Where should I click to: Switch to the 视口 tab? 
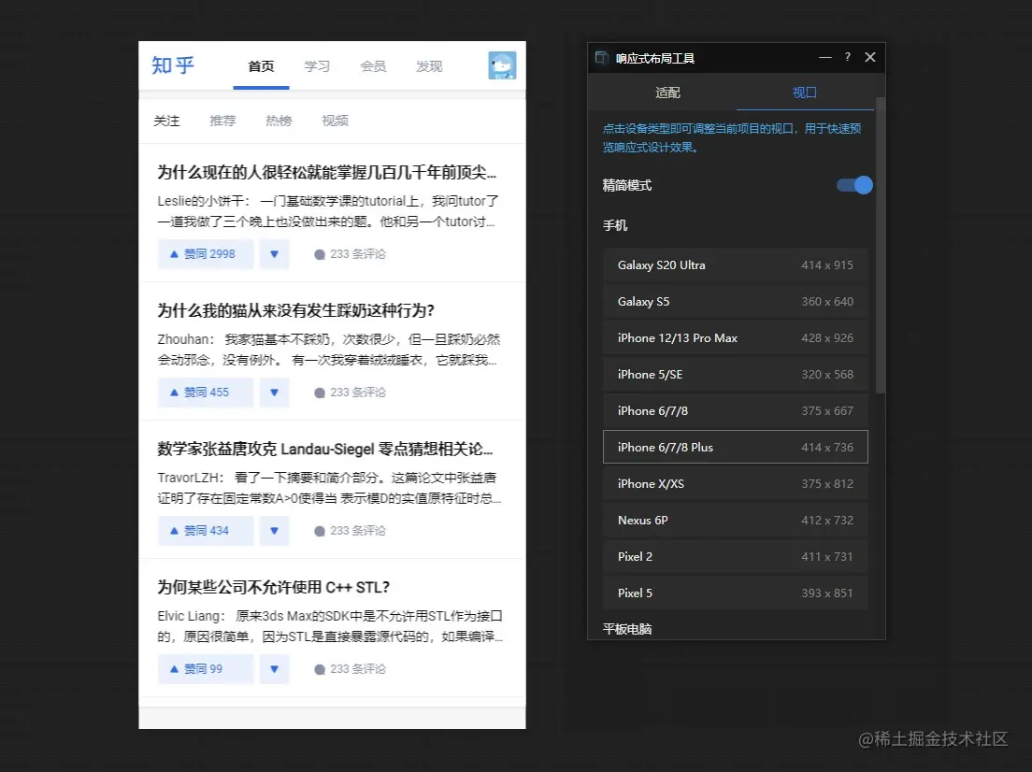[x=805, y=93]
